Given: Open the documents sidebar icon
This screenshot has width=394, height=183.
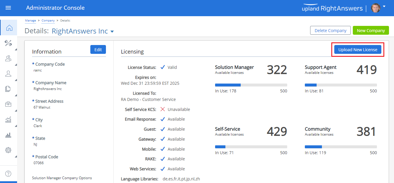Looking at the screenshot, I should point(8,89).
